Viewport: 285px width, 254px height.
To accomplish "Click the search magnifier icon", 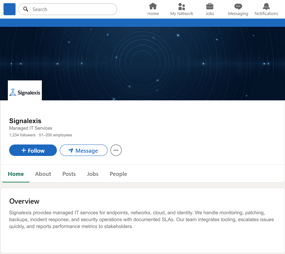I will (x=25, y=9).
